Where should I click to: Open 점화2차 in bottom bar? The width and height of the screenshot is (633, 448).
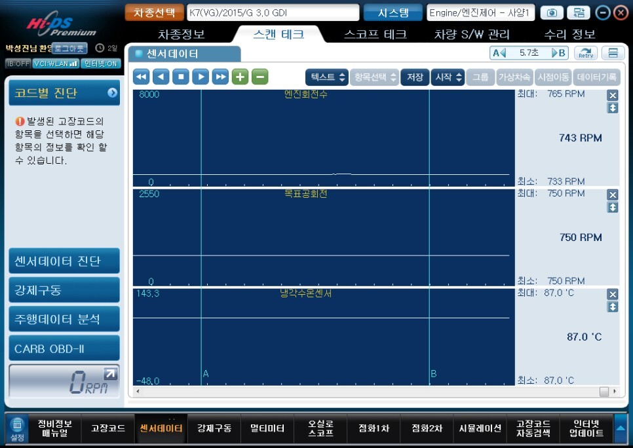pyautogui.click(x=427, y=428)
